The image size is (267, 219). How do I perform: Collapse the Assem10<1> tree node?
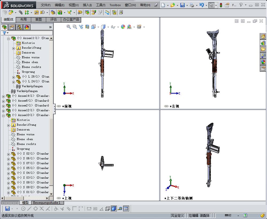(x=3, y=115)
